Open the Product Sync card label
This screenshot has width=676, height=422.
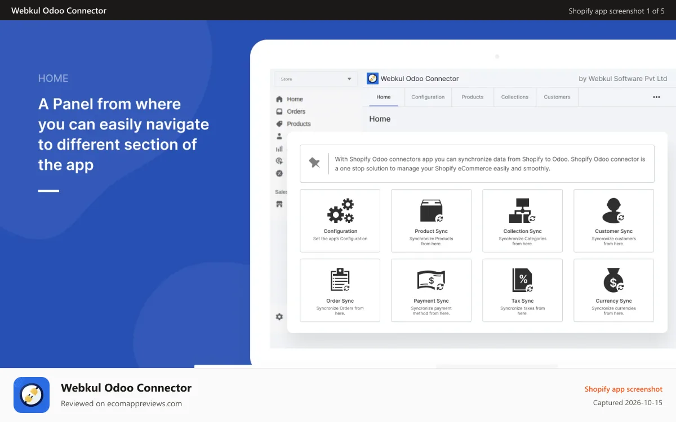pos(432,231)
